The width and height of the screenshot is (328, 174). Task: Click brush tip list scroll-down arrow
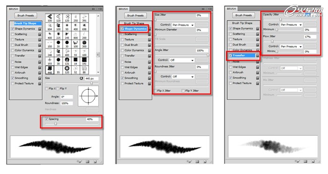tap(98, 72)
